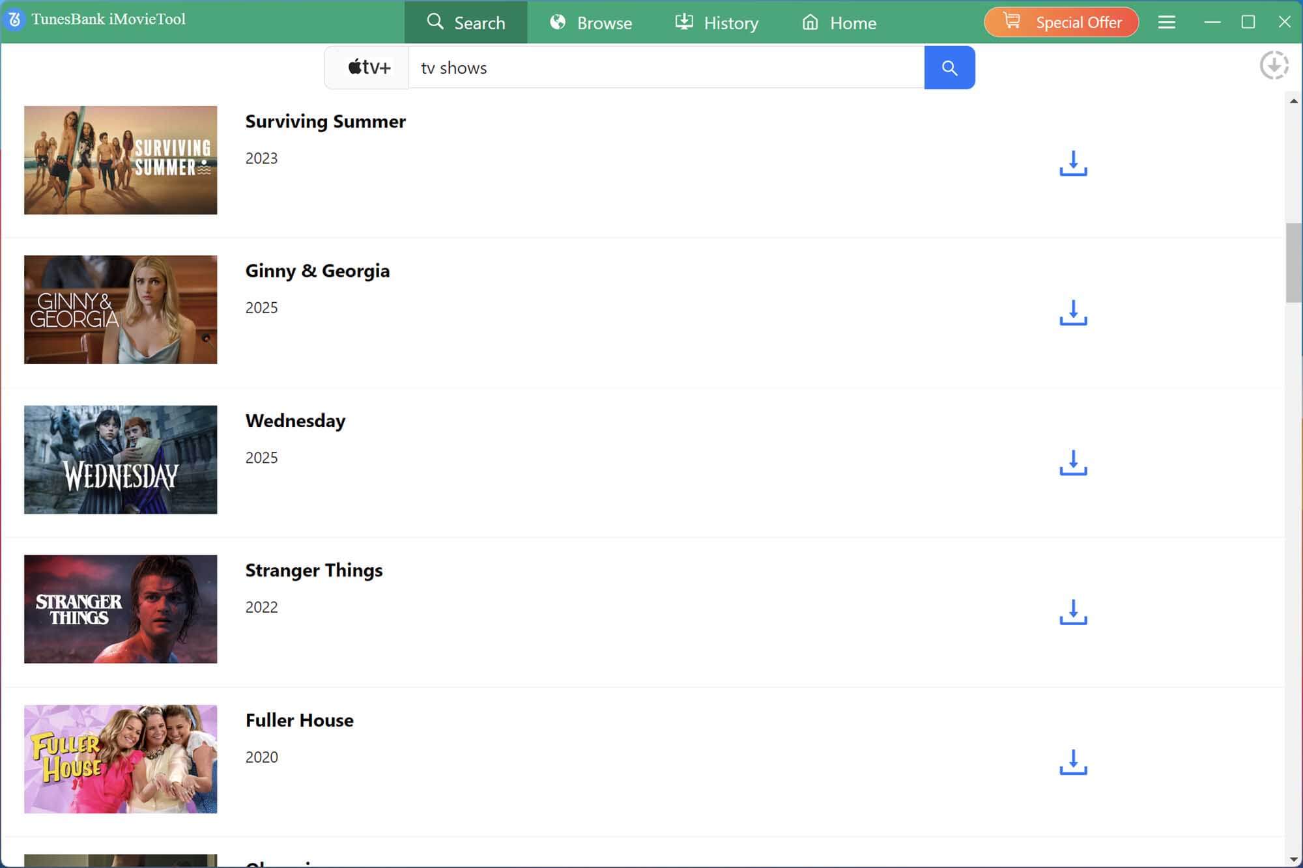Open the hamburger menu icon

click(x=1166, y=22)
